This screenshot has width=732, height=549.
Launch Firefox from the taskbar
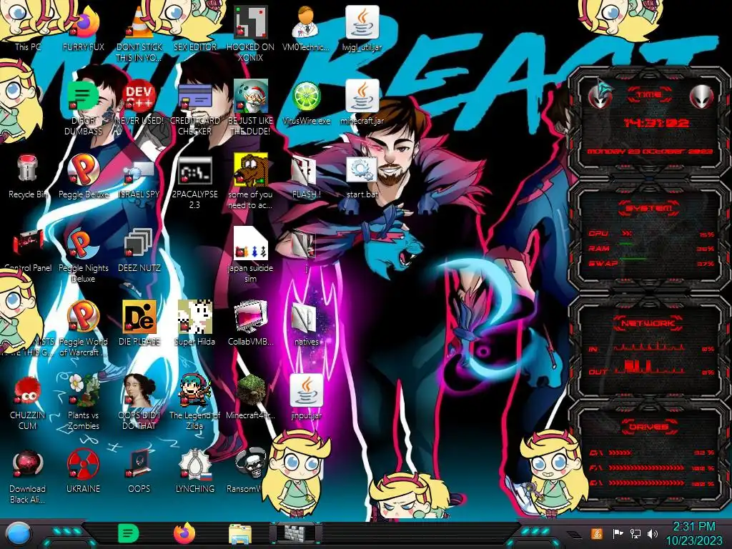[x=184, y=533]
